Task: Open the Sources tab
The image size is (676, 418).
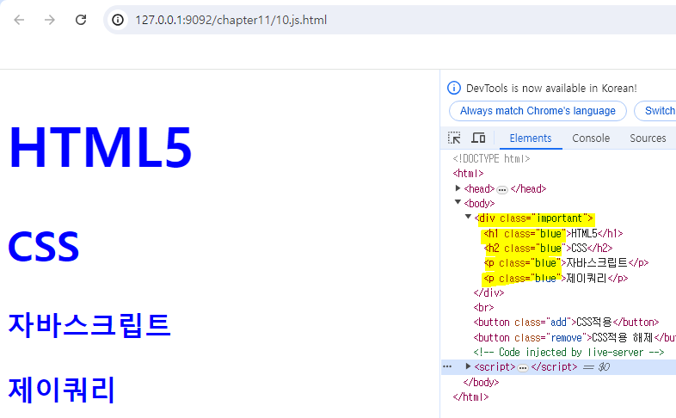Action: pos(648,138)
